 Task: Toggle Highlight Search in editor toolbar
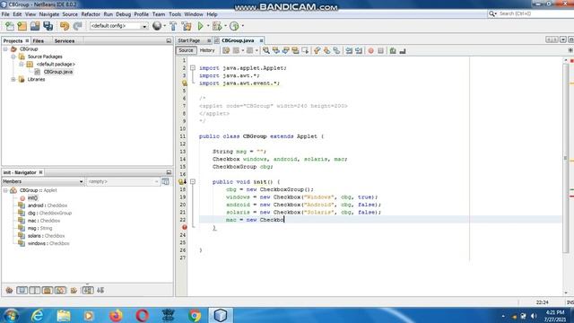pyautogui.click(x=295, y=50)
